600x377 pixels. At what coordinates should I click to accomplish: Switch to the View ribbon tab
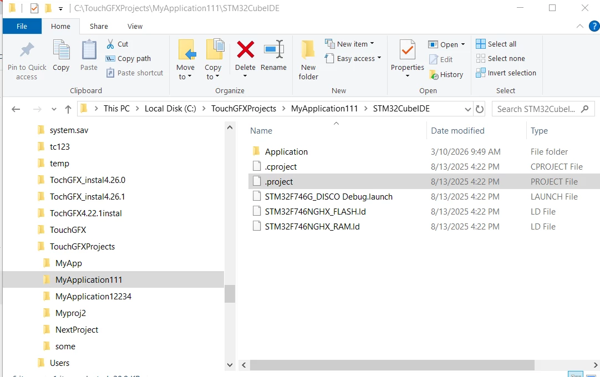click(135, 27)
